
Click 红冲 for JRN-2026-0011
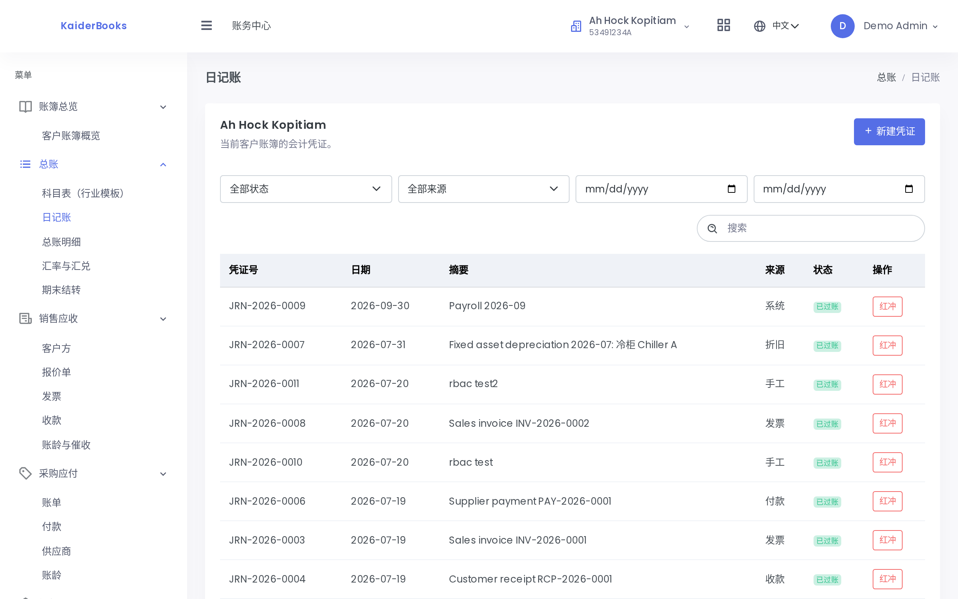(x=888, y=384)
